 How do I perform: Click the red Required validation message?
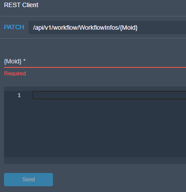click(15, 74)
